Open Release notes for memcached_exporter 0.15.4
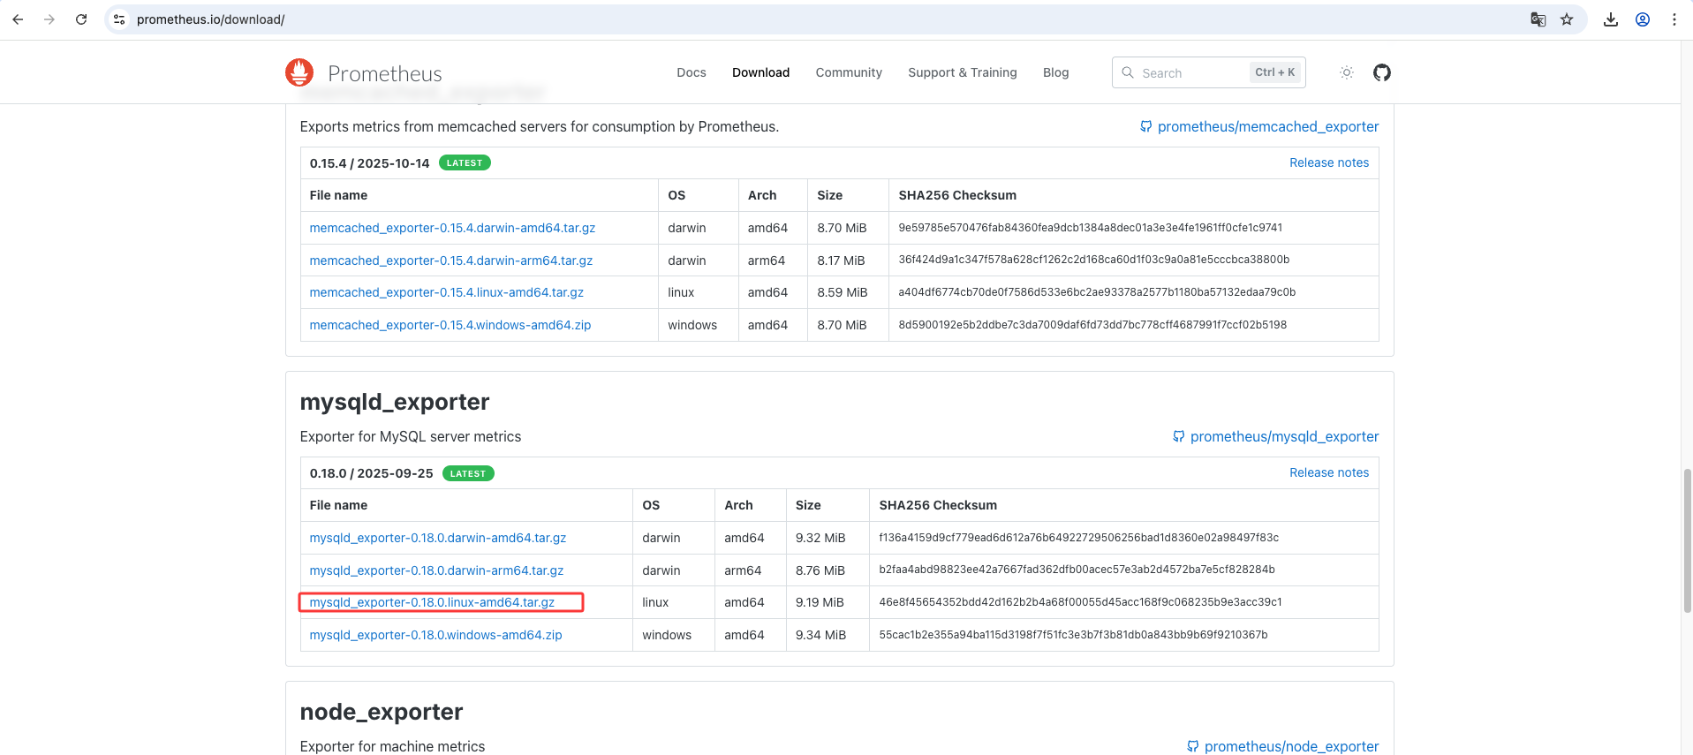Image resolution: width=1693 pixels, height=755 pixels. (1329, 162)
